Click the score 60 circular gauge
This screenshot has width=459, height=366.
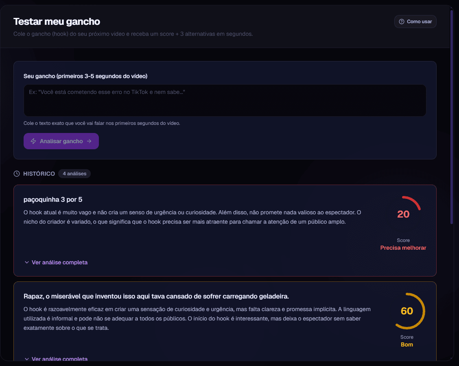click(x=407, y=311)
